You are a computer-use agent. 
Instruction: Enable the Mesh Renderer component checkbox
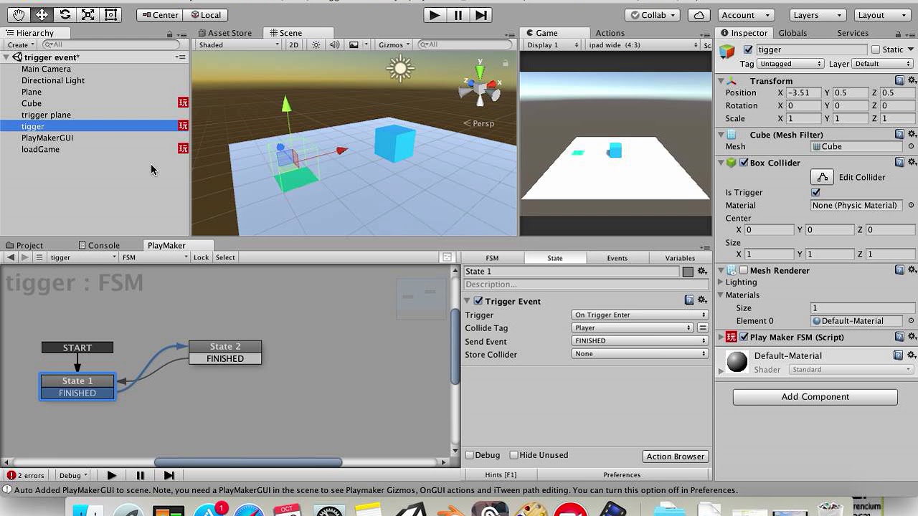pyautogui.click(x=744, y=270)
